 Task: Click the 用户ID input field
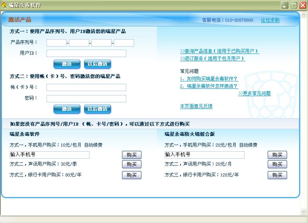click(86, 53)
